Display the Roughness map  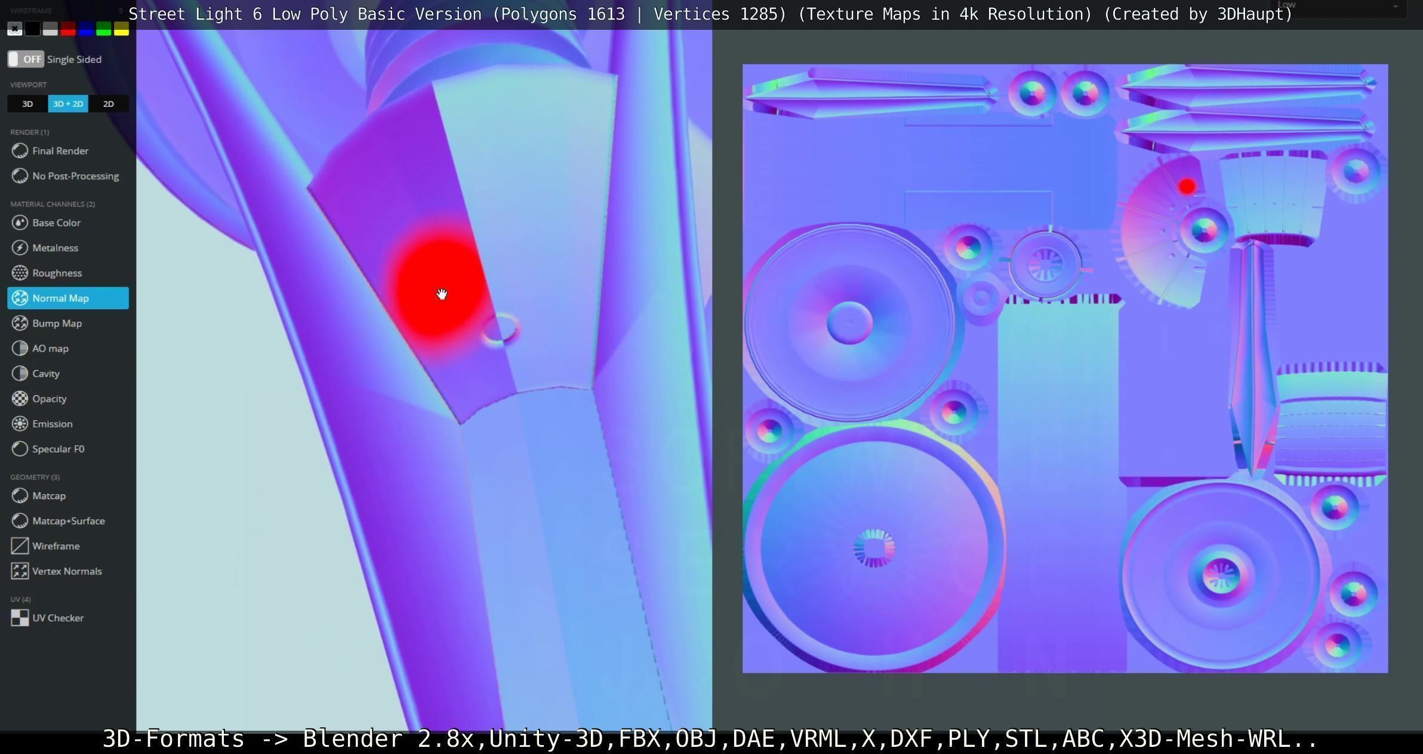click(57, 273)
